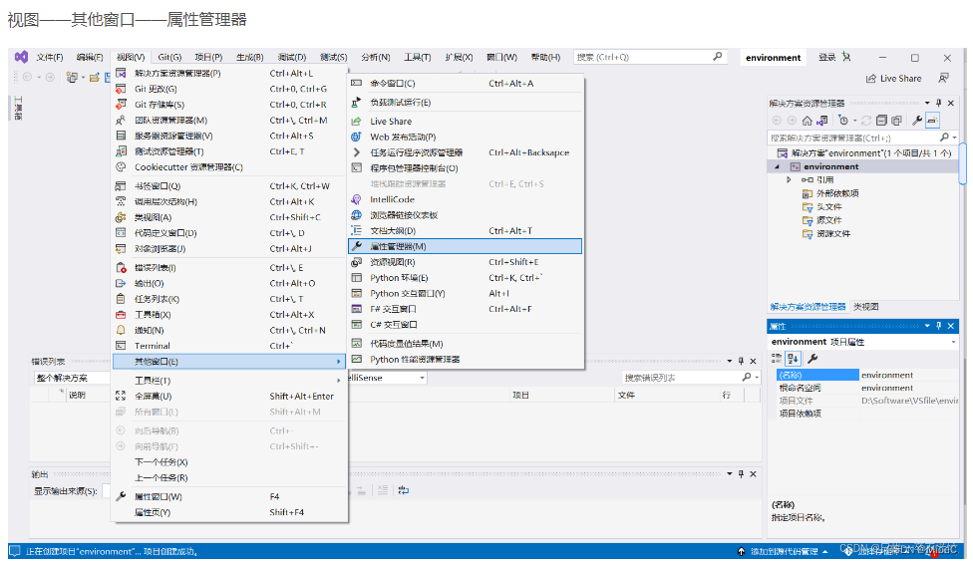Choose 输出(O) from the View menu
Screen dimensions: 973x564
(229, 284)
